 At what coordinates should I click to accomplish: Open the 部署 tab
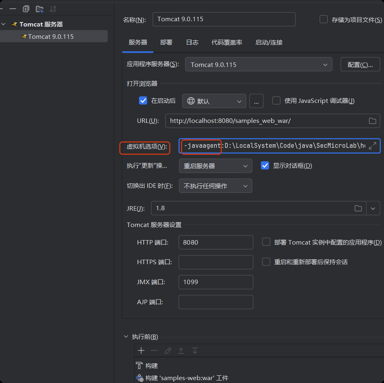tap(166, 42)
